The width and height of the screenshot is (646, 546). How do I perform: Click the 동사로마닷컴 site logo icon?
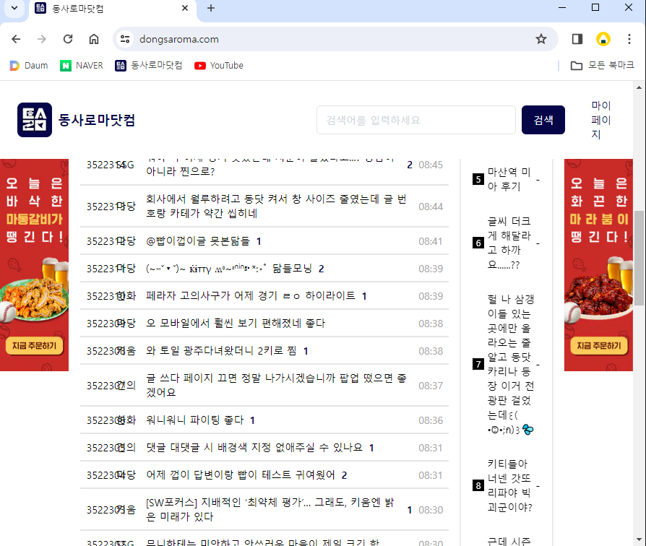[35, 120]
